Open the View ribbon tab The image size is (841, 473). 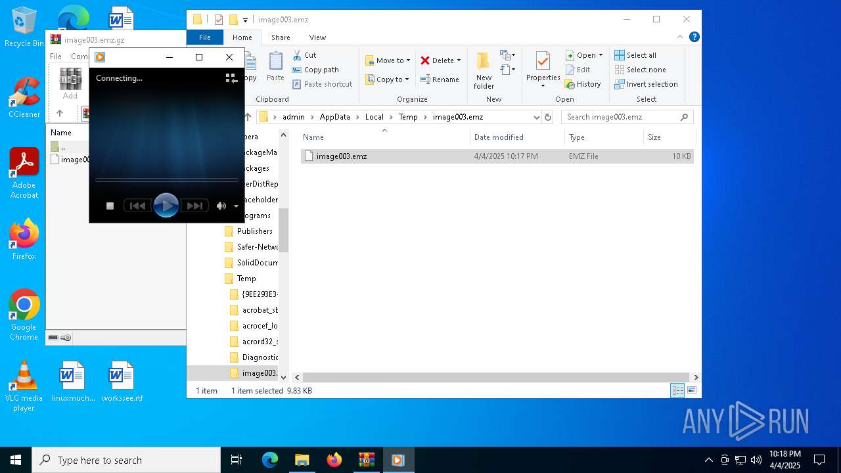317,37
